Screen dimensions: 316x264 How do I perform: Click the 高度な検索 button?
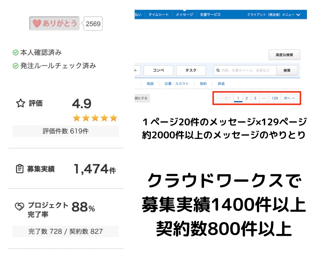pyautogui.click(x=284, y=55)
